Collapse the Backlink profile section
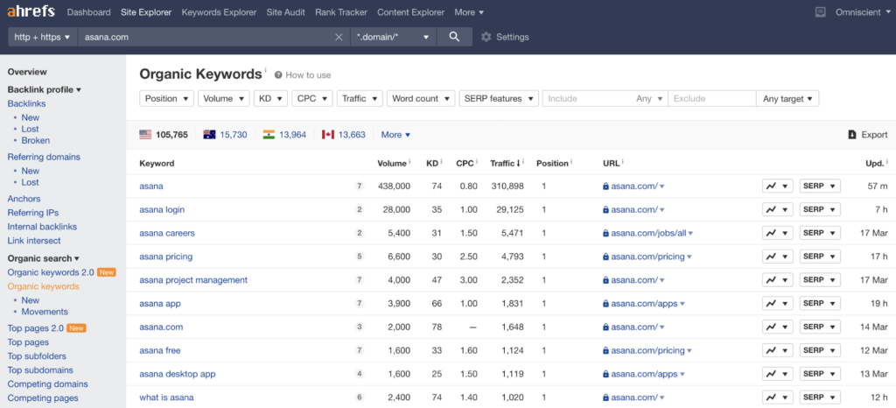The width and height of the screenshot is (896, 408). (44, 89)
